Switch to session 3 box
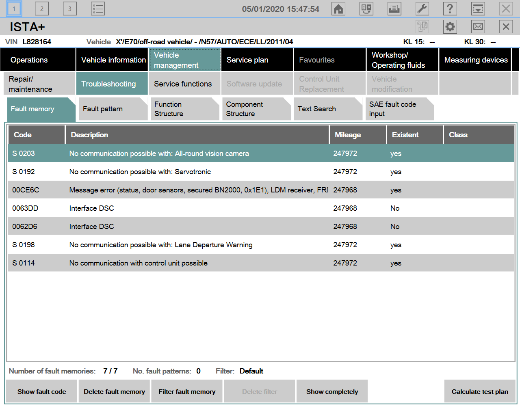This screenshot has height=406, width=520. (69, 9)
